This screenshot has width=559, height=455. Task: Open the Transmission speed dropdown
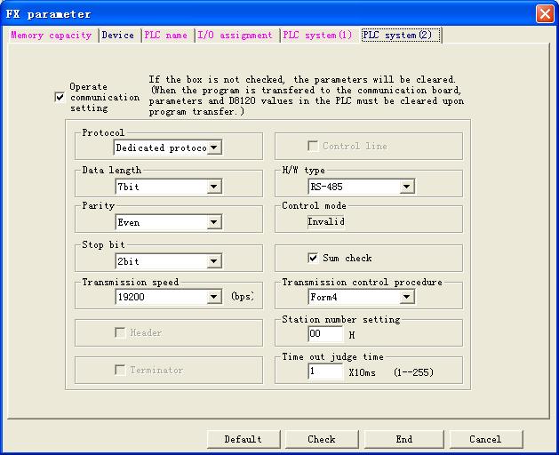[214, 297]
